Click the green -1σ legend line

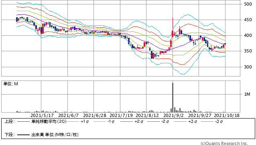pyautogui.click(x=100, y=121)
